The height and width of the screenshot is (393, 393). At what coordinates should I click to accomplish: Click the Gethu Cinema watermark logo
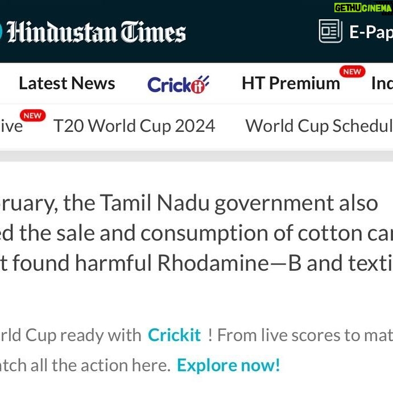(x=363, y=8)
